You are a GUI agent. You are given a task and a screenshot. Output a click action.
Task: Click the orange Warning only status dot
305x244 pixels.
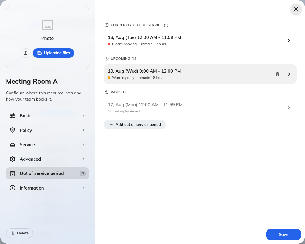(x=109, y=78)
